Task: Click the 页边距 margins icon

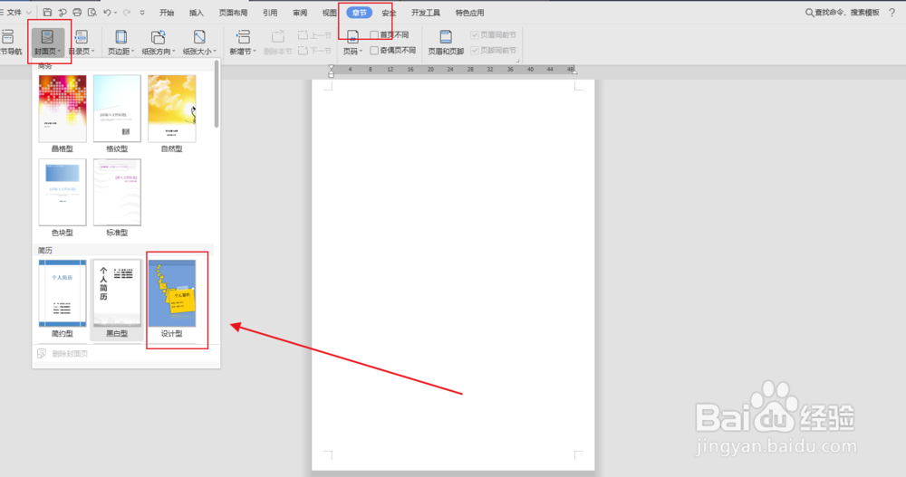Action: point(120,37)
